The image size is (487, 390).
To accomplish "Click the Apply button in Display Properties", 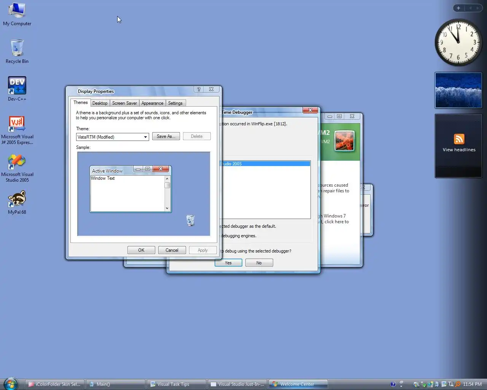I will 202,250.
